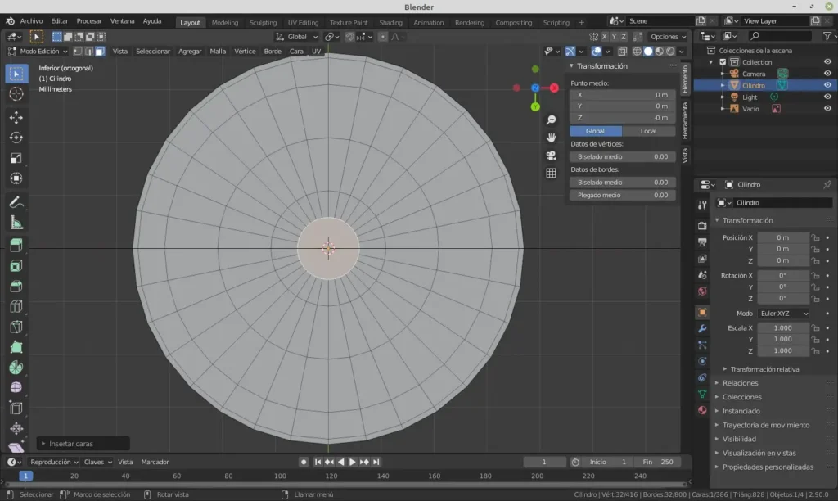Expand the Insertar caras operator panel
Image resolution: width=838 pixels, height=501 pixels.
pyautogui.click(x=83, y=443)
